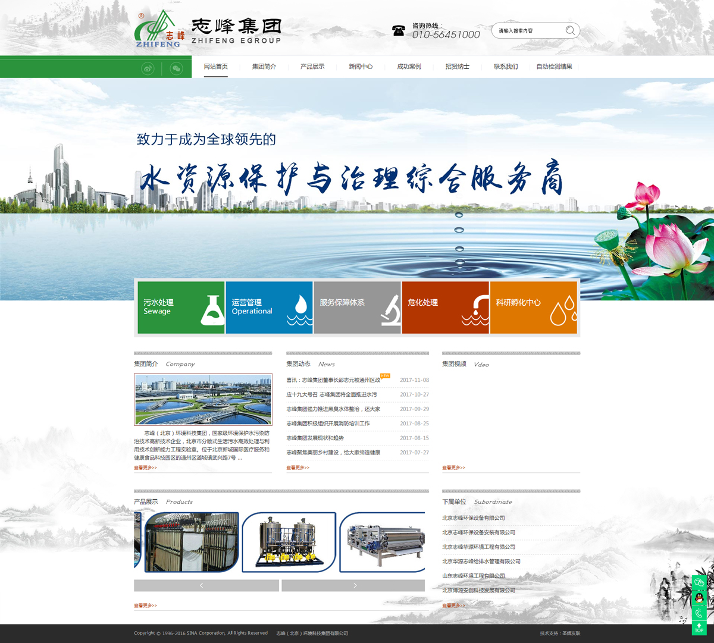Select the 联系我们 navigation item
714x643 pixels.
tap(506, 67)
